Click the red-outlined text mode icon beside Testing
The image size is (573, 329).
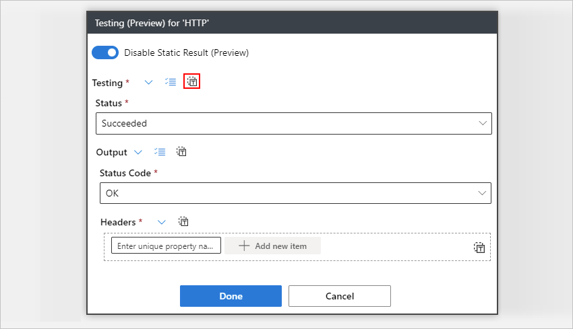[192, 82]
